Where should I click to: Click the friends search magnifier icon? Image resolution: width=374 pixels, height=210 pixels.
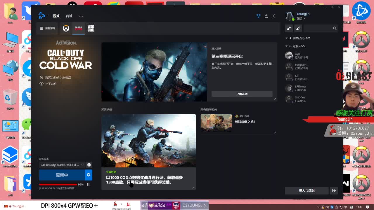point(335,28)
